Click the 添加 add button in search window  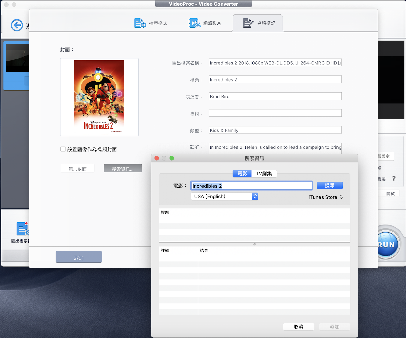point(334,327)
